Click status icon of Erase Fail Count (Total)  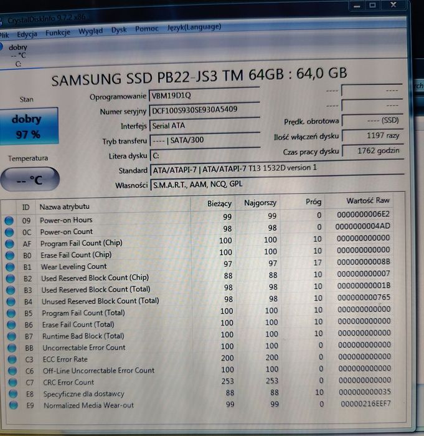[x=11, y=325]
